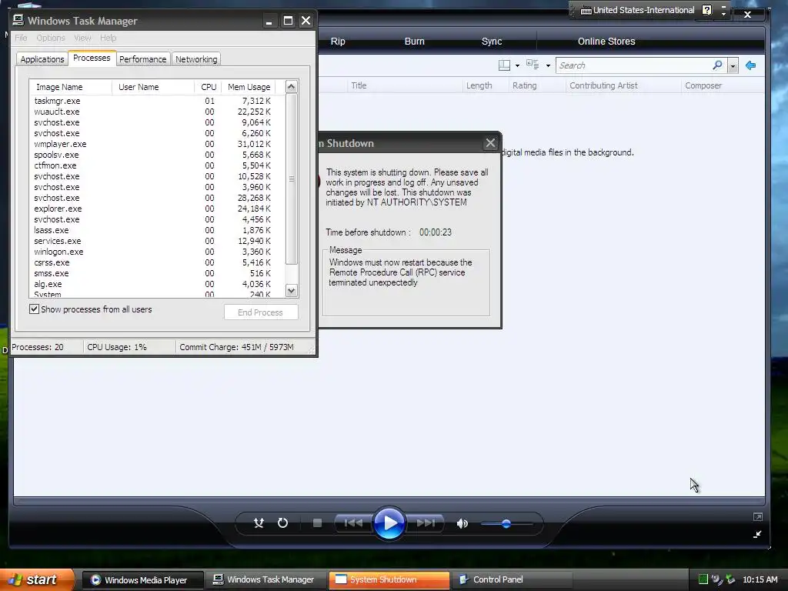
Task: Select the winlogon.exe process row
Action: (157, 252)
